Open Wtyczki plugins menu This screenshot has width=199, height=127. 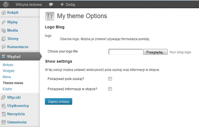pos(14,97)
